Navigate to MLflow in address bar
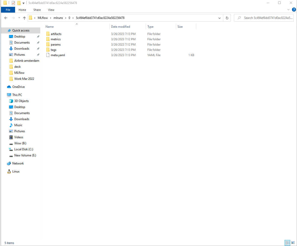This screenshot has width=297, height=246. point(43,18)
